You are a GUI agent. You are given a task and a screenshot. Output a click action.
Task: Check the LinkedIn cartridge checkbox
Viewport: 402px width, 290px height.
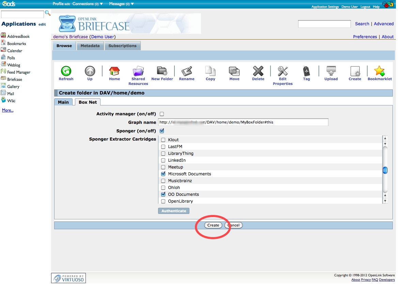point(163,160)
